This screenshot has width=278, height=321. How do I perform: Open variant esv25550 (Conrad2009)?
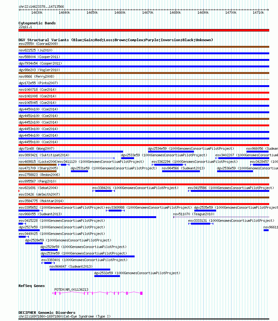[x=38, y=44]
